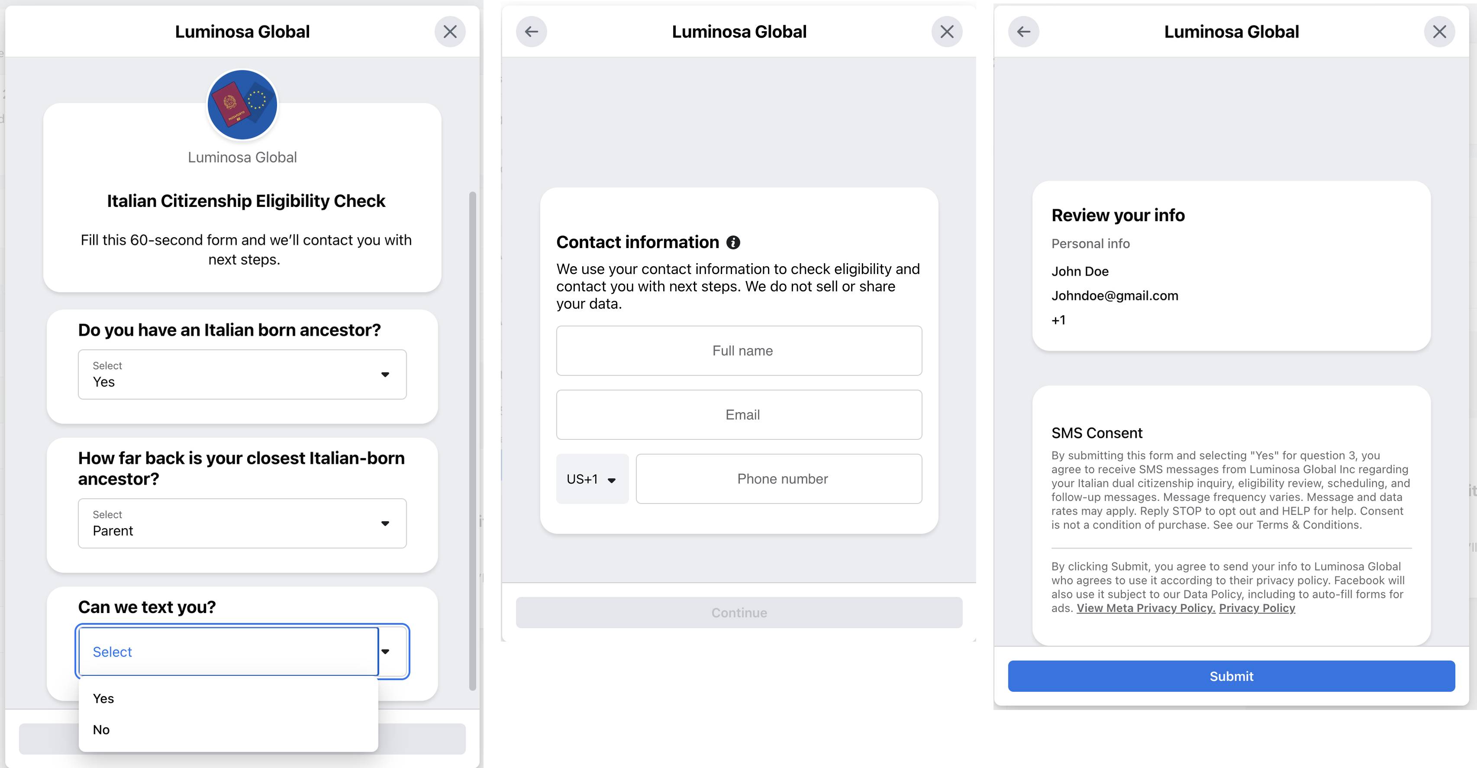Click the greyed-out Continue button
1477x768 pixels.
pos(738,613)
